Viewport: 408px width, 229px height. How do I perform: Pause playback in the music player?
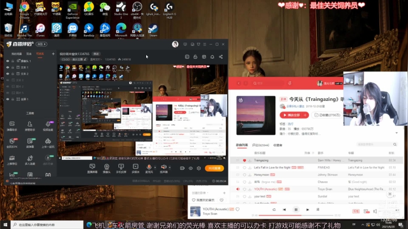(296, 210)
